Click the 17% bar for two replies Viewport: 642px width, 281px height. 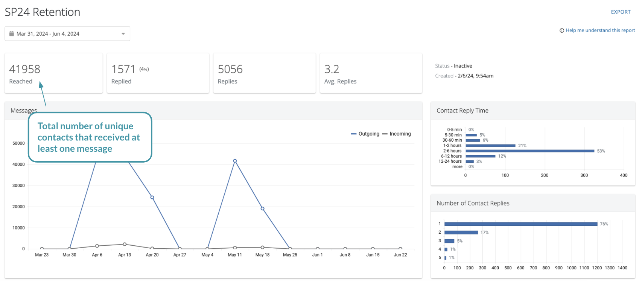click(x=461, y=233)
